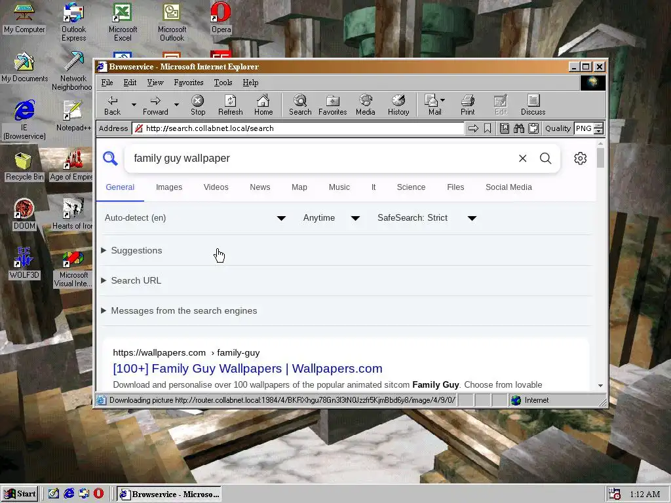Open the File menu
Image resolution: width=671 pixels, height=503 pixels.
click(107, 83)
